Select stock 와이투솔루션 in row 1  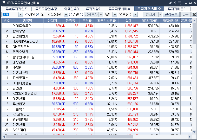point(22,26)
